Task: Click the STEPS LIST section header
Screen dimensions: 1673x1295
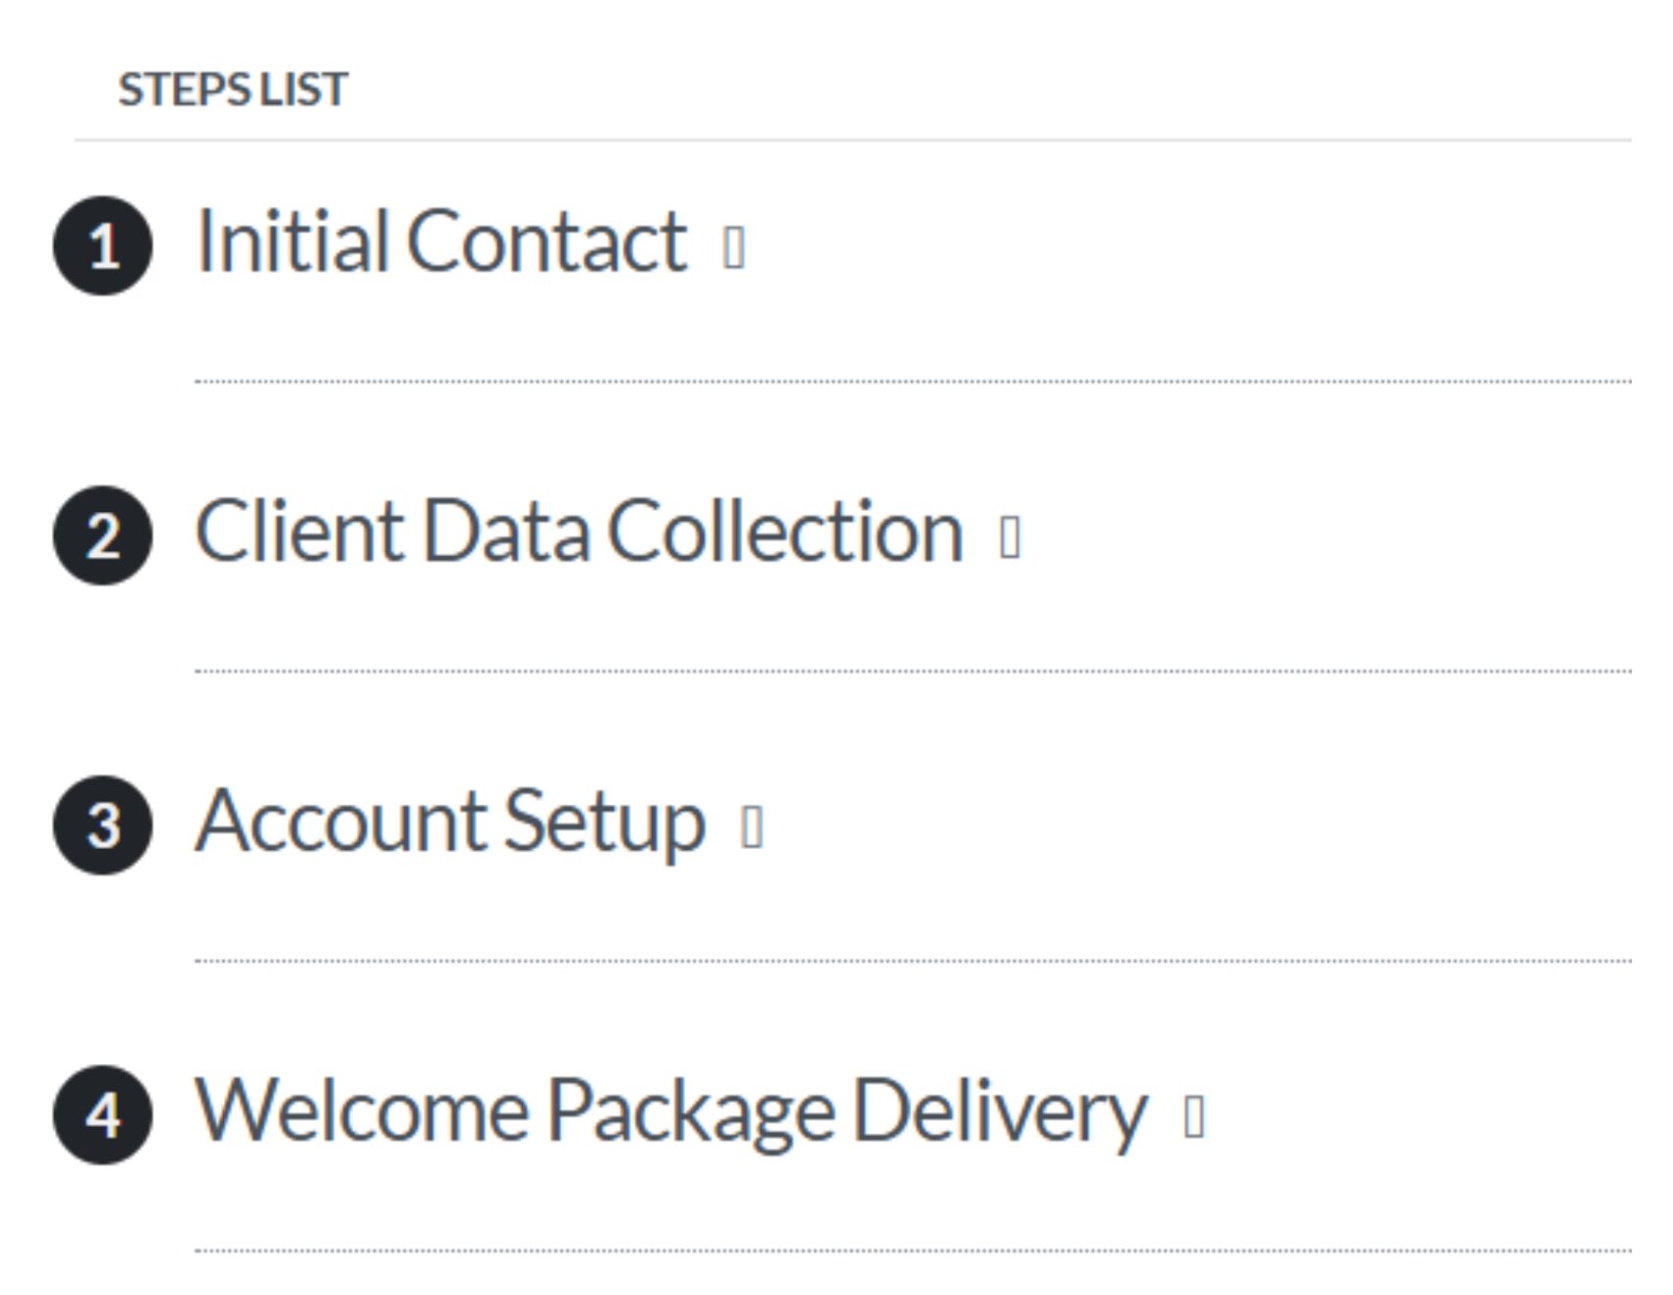Action: pyautogui.click(x=233, y=89)
